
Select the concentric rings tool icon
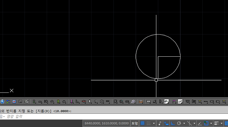coord(46,101)
